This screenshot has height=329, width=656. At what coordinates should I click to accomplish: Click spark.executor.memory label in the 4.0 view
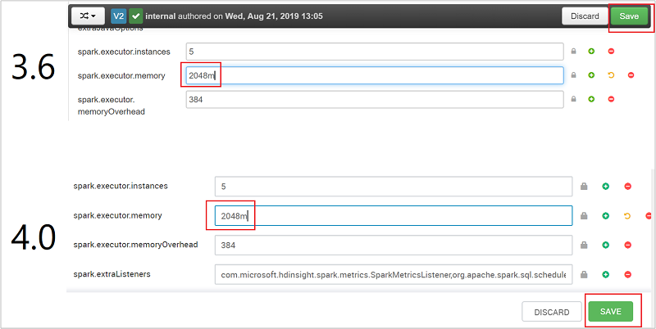pos(117,216)
